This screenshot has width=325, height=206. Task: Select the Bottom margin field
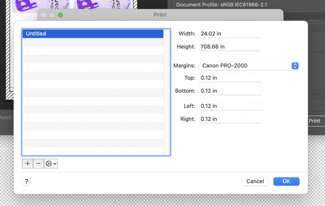[230, 91]
